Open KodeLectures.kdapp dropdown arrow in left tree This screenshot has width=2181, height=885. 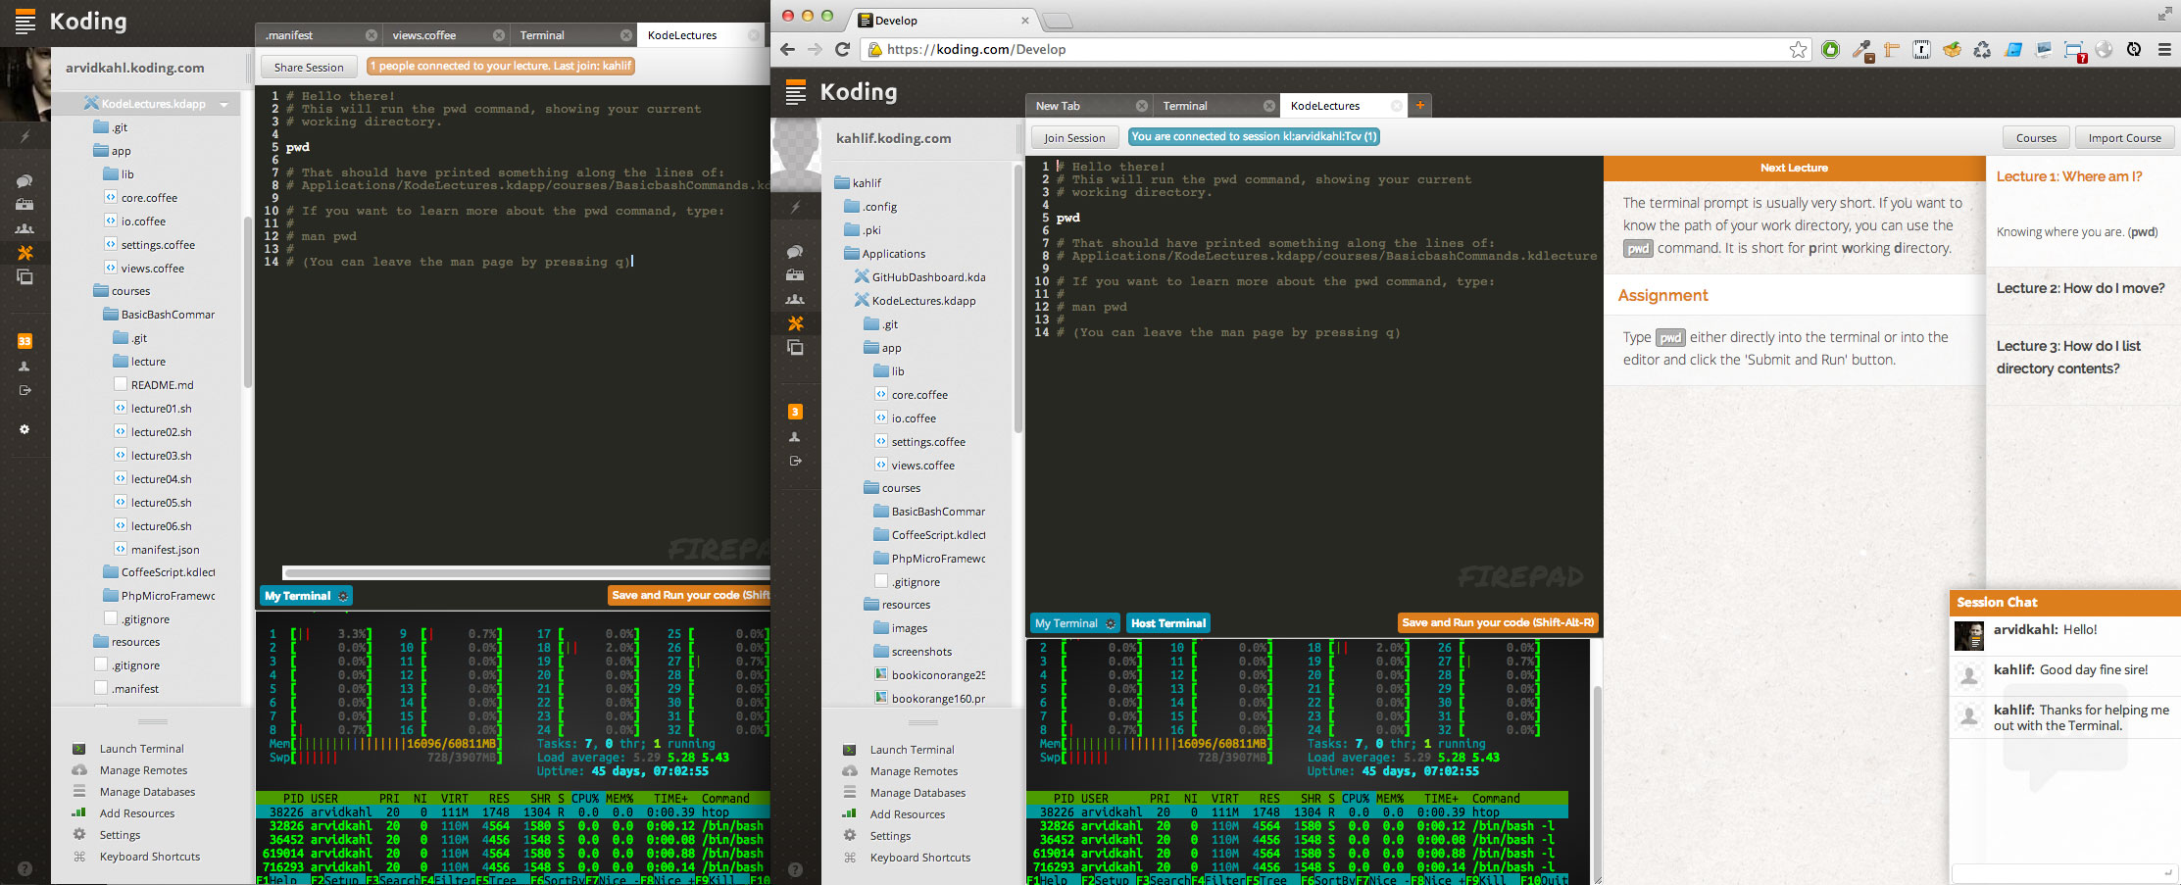click(x=224, y=104)
